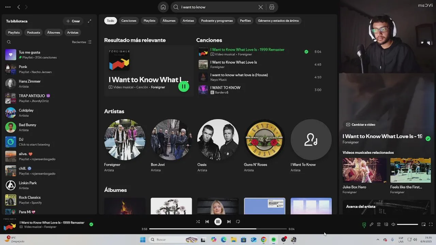436x245 pixels.
Task: Filter library by Playlists chip
Action: 14,33
